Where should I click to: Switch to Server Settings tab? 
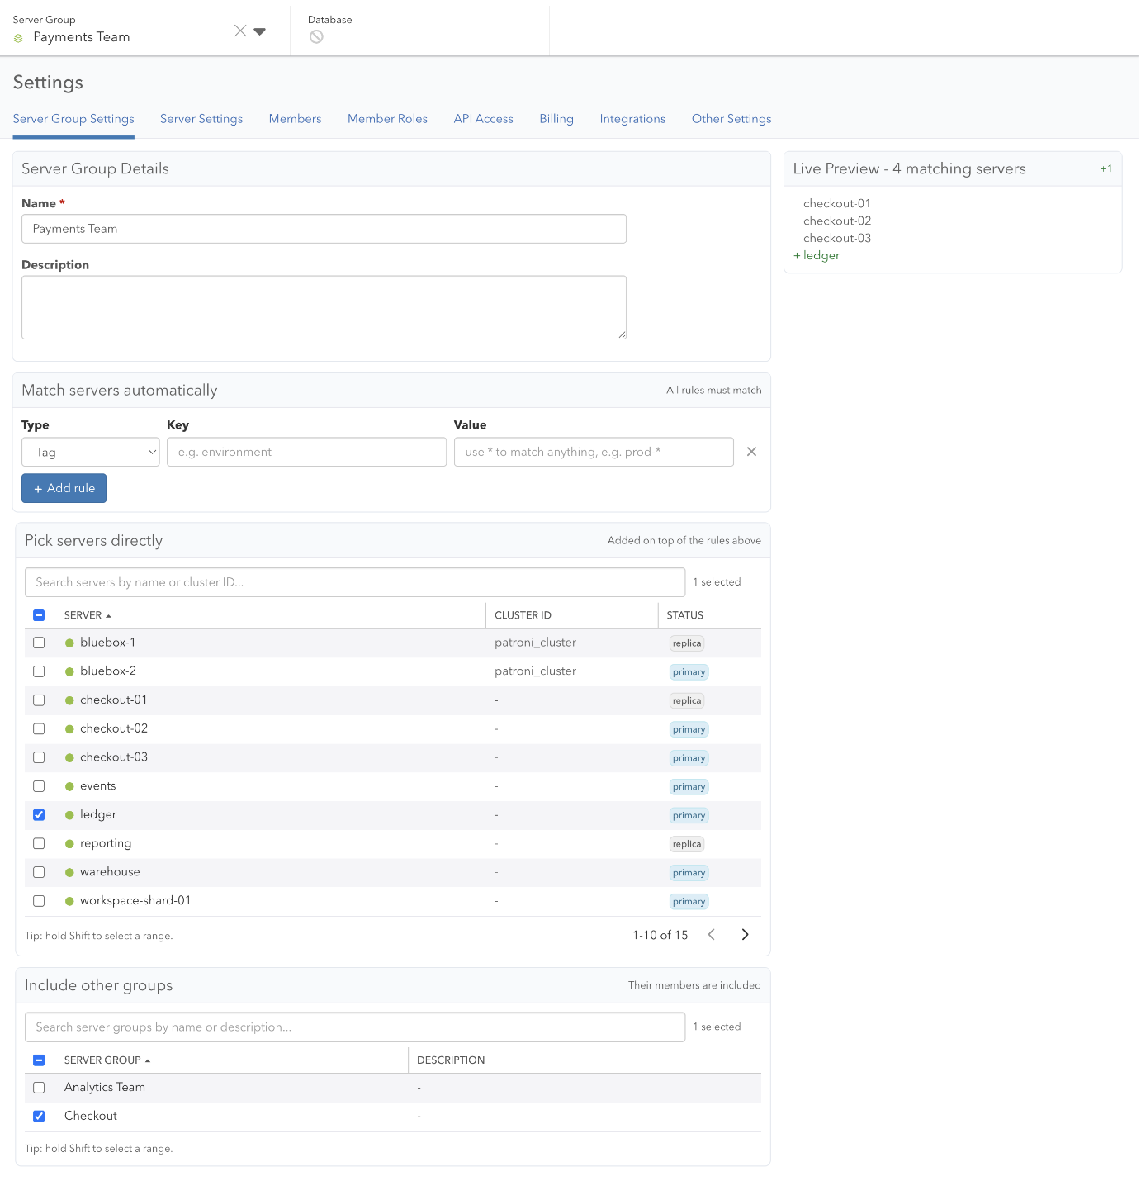tap(201, 119)
